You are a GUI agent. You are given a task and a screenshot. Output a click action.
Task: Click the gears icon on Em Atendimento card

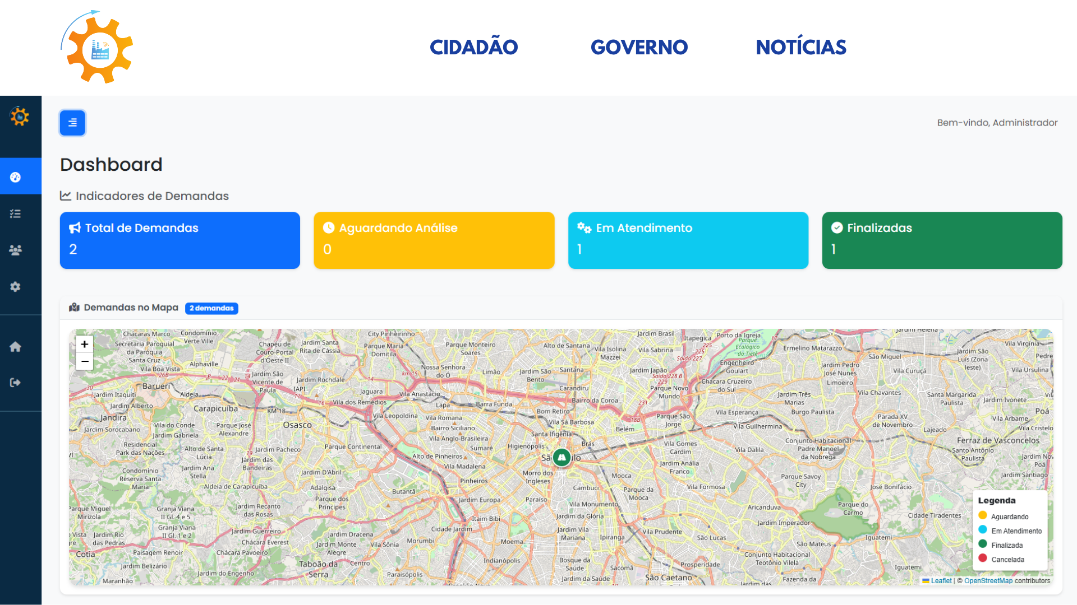point(583,228)
